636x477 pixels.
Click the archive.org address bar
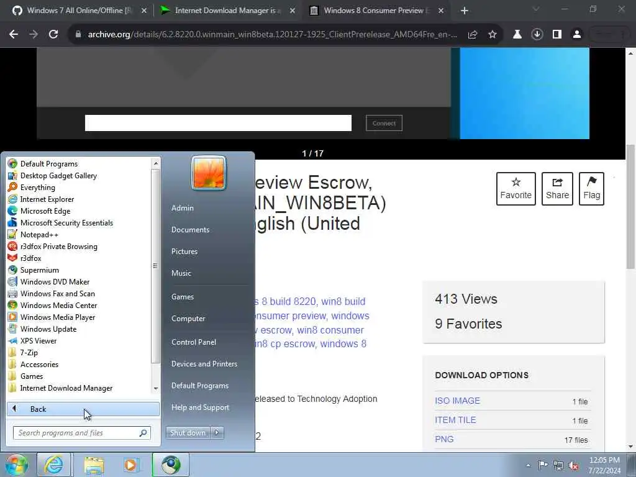(272, 35)
